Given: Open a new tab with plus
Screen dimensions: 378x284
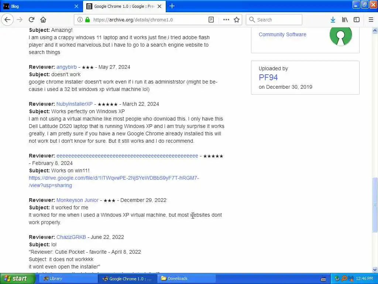Looking at the screenshot, I should point(172,6).
